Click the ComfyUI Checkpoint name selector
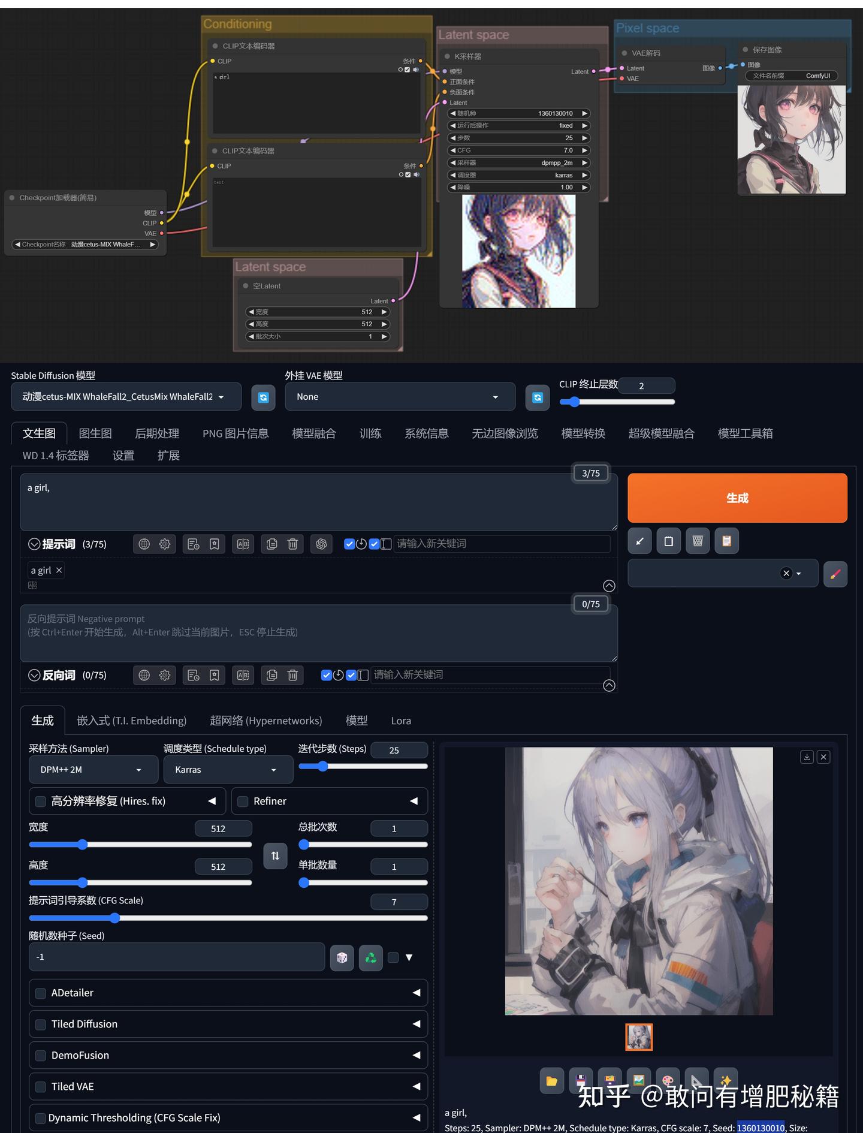The image size is (863, 1133). pyautogui.click(x=85, y=245)
